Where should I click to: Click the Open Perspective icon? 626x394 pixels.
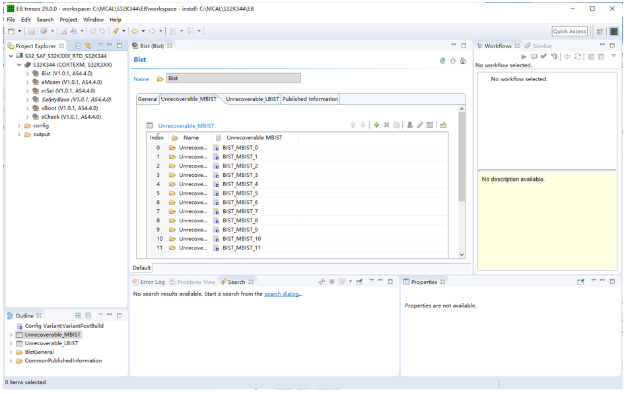[x=600, y=32]
